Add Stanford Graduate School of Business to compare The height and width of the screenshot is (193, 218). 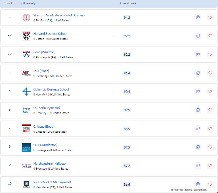[198, 18]
